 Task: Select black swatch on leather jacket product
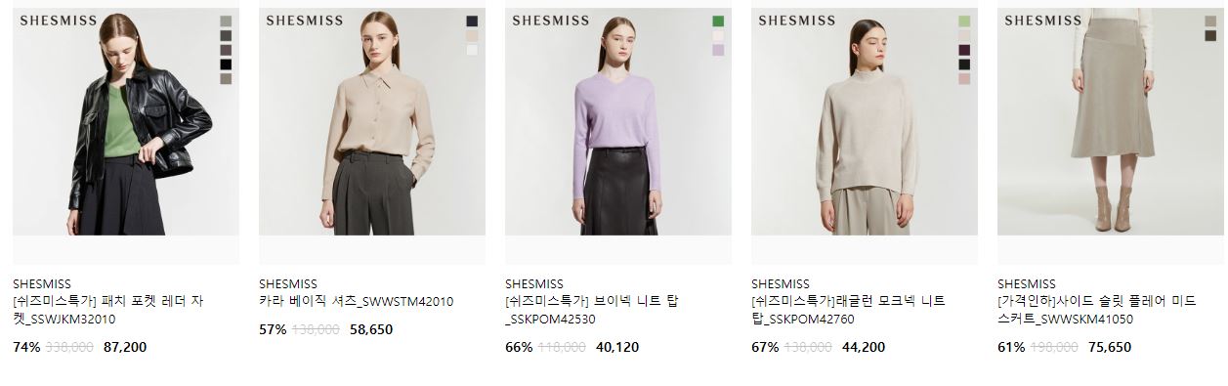(x=226, y=64)
